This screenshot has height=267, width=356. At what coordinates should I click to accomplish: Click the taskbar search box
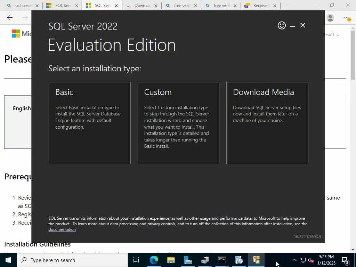(72, 260)
